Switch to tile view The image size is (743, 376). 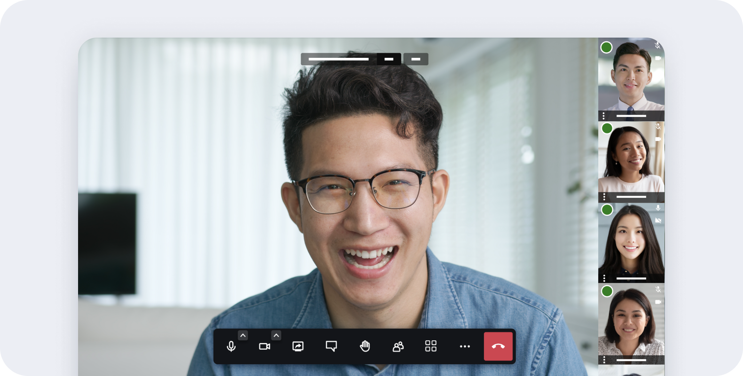tap(431, 346)
